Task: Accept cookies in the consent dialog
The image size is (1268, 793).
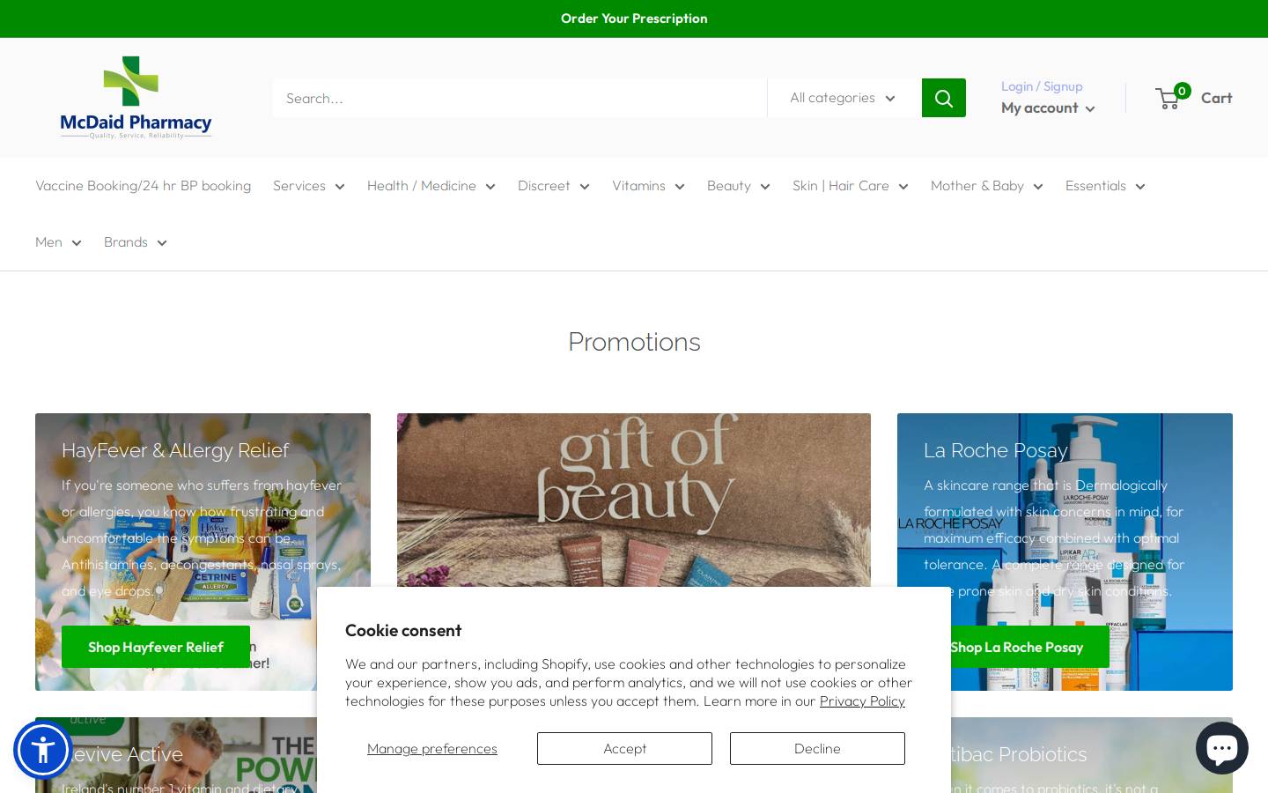Action: 624,748
